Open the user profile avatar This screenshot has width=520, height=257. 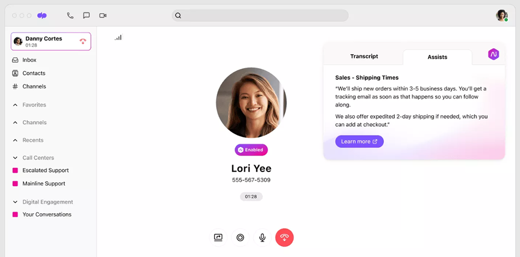click(502, 16)
